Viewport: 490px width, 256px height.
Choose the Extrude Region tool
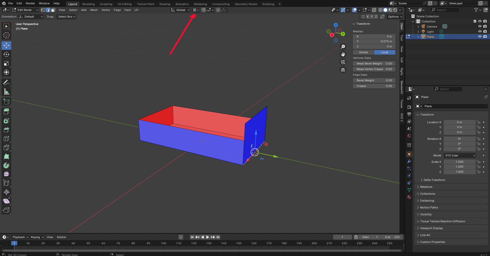(6, 112)
